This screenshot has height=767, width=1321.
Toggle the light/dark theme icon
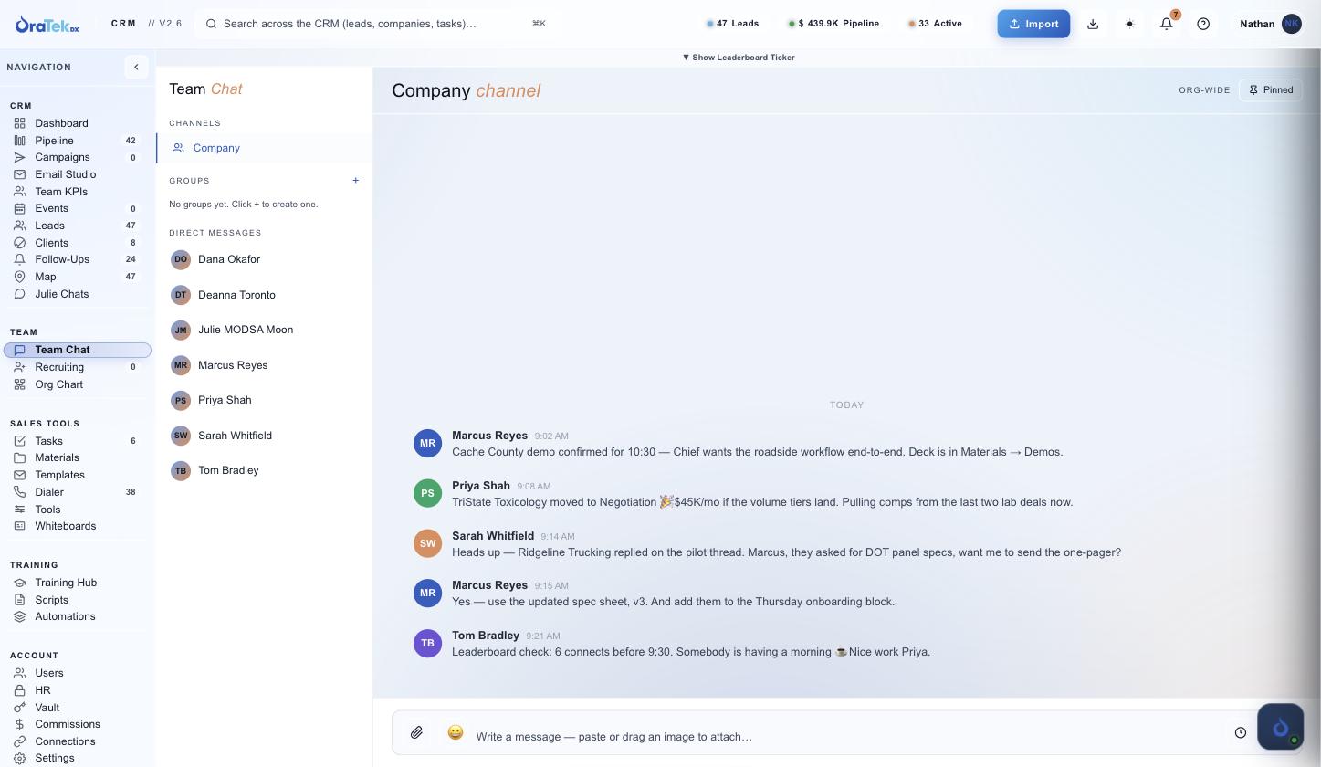point(1130,24)
